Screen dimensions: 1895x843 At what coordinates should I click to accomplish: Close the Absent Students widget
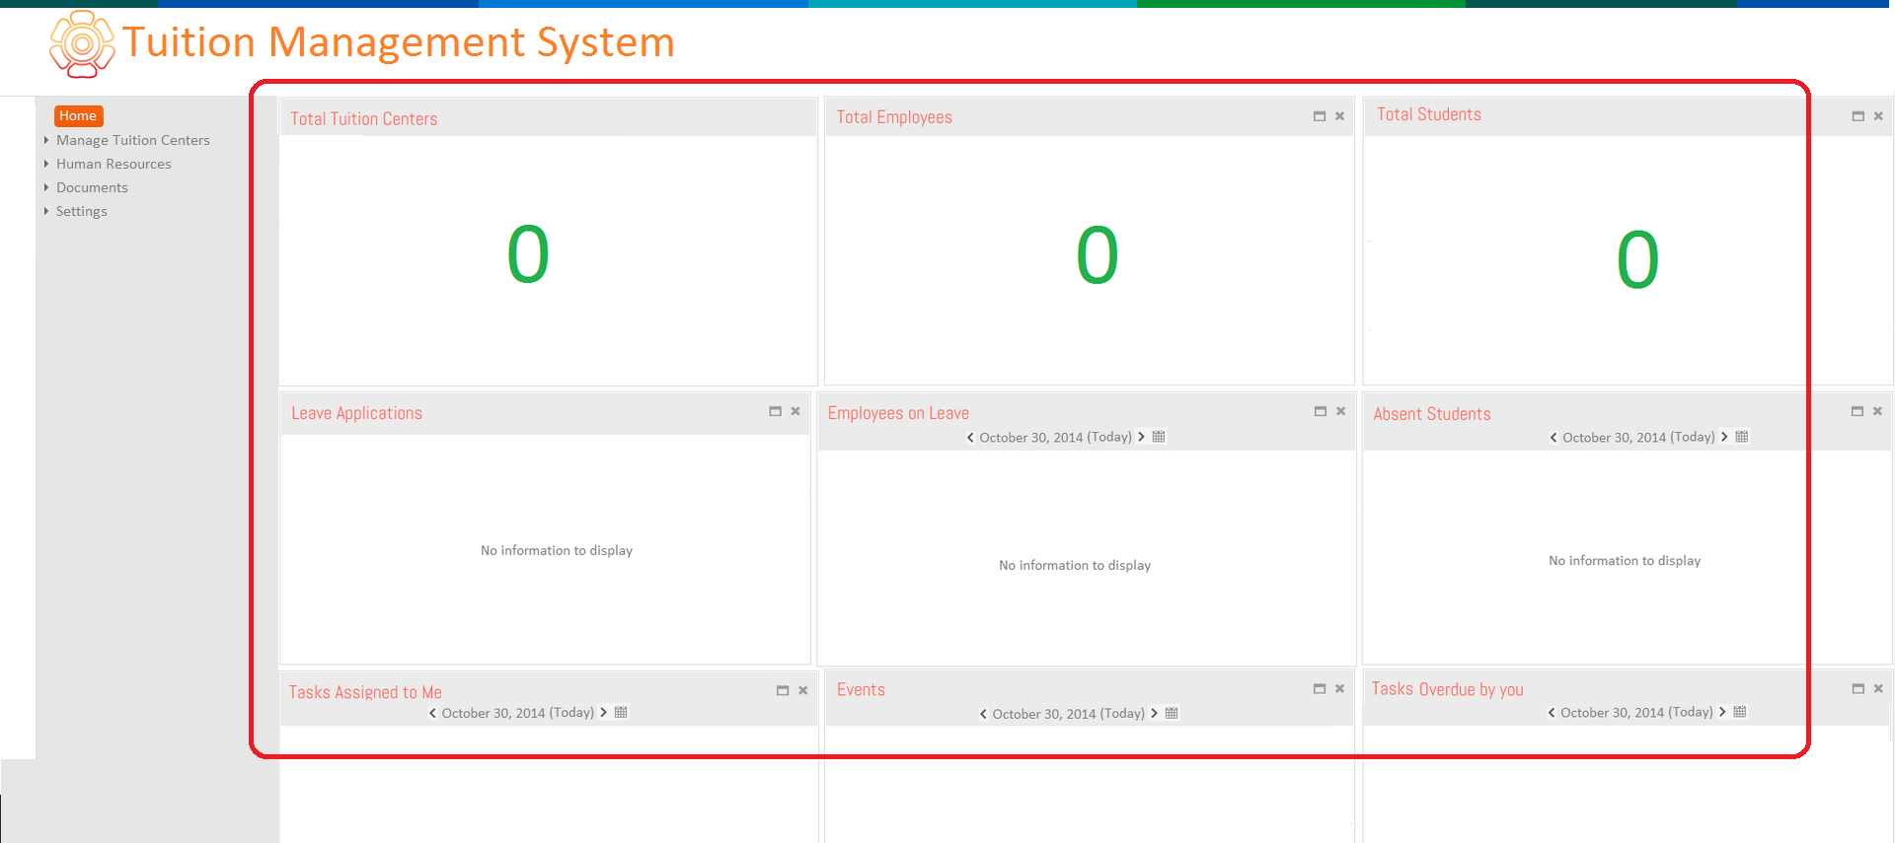click(x=1878, y=411)
